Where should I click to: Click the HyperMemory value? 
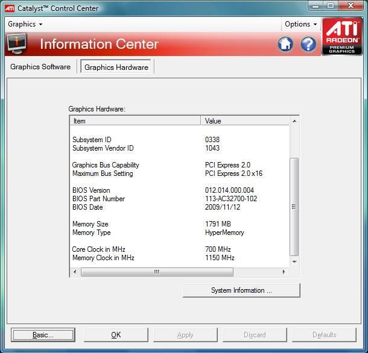point(224,233)
